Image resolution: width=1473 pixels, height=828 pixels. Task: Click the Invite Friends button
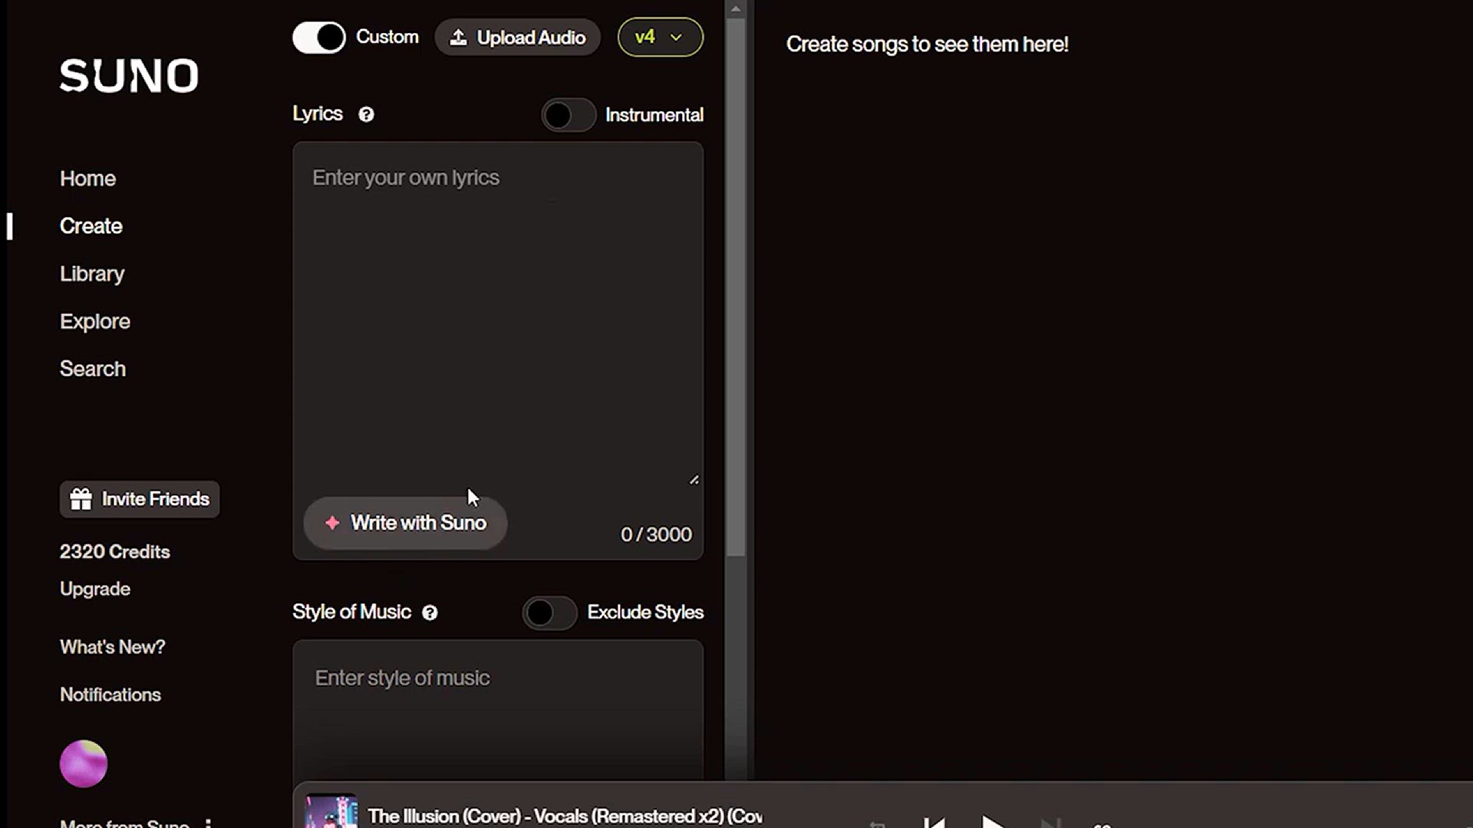pos(140,499)
